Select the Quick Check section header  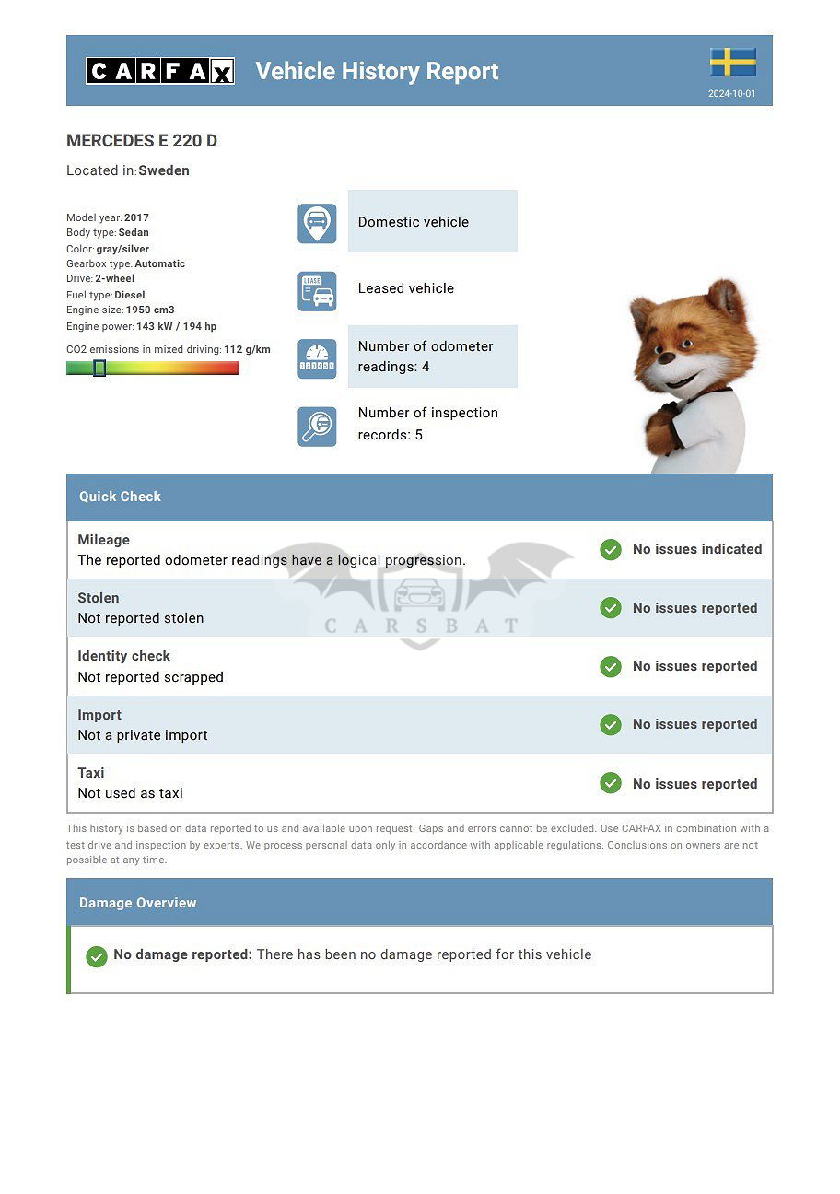click(x=419, y=497)
